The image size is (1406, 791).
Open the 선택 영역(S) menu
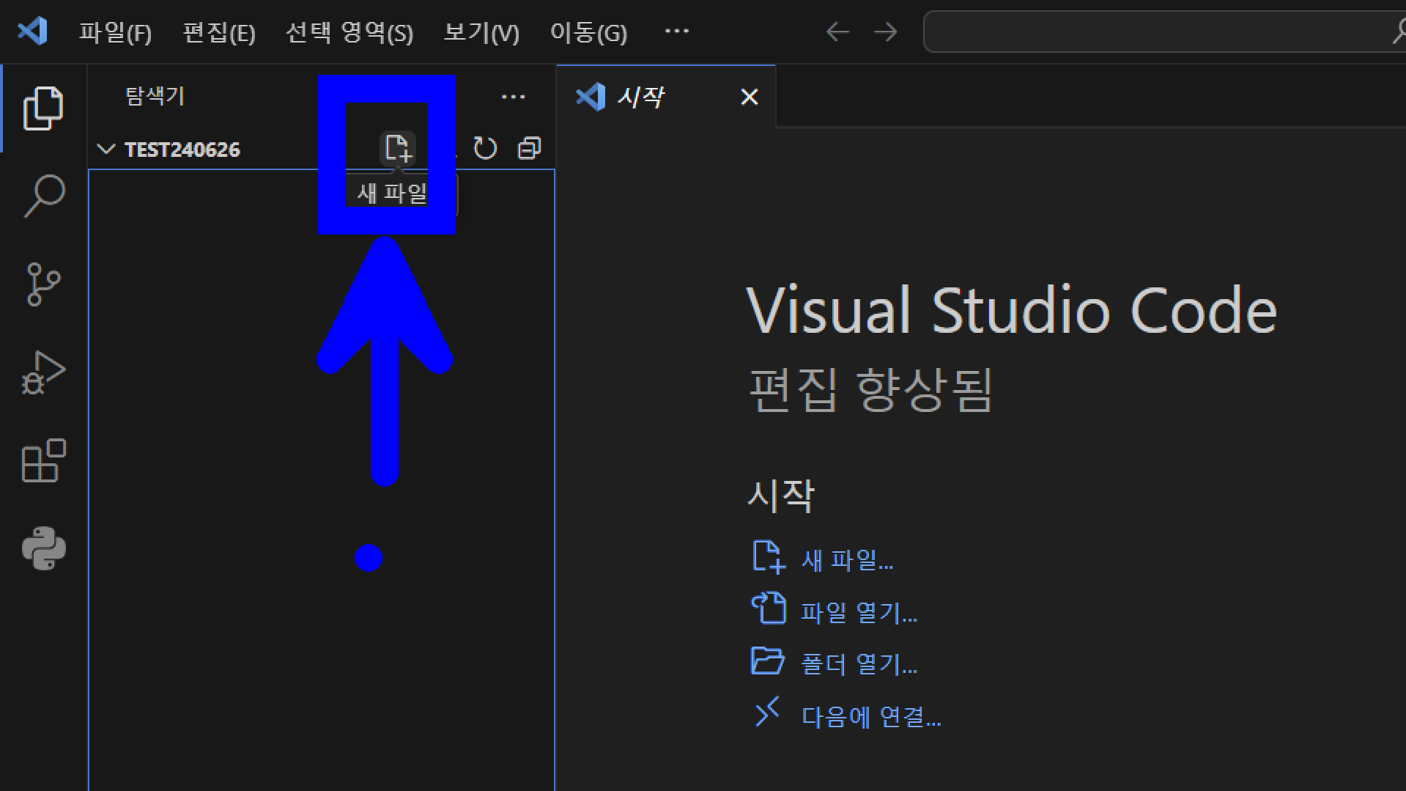(349, 32)
